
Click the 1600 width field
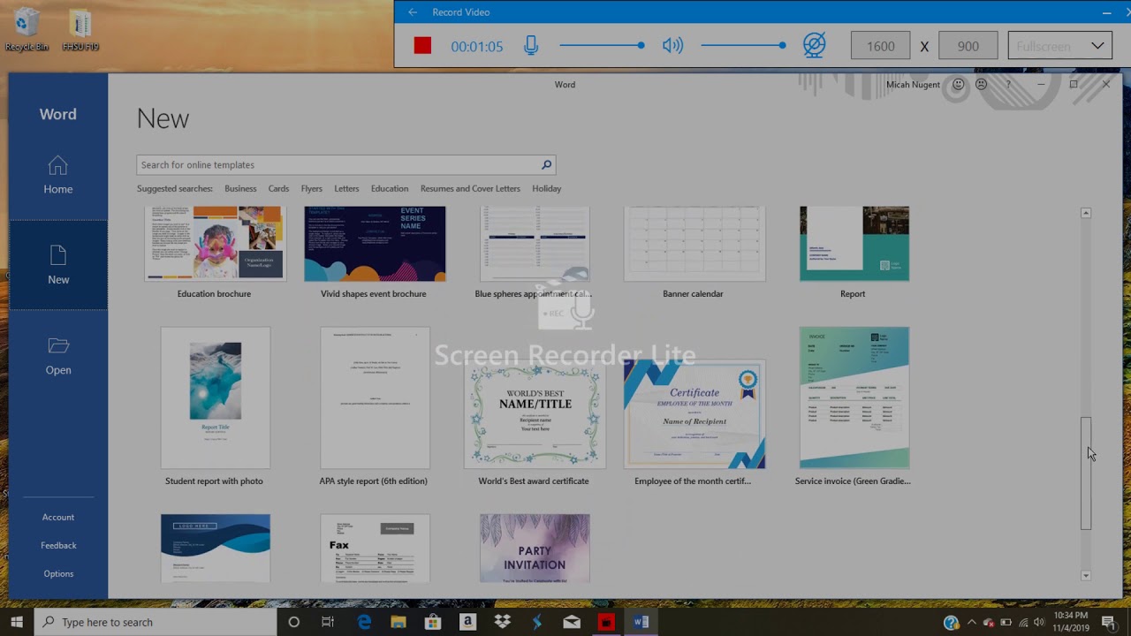click(x=880, y=46)
